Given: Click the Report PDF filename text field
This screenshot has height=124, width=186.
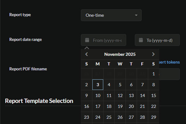Looking at the screenshot, I should (x=169, y=74).
